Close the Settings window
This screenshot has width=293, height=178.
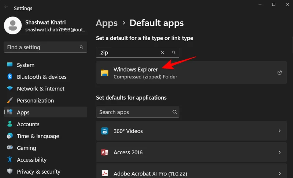287,4
